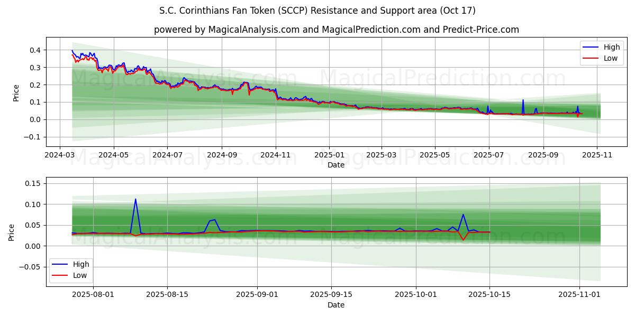This screenshot has width=635, height=317.
Task: Click the top chart's "Price" y-axis label
Action: (x=16, y=92)
